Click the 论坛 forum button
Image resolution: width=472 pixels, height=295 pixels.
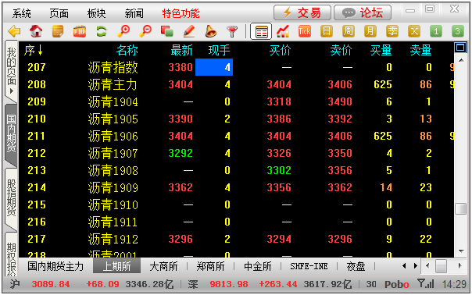[363, 12]
